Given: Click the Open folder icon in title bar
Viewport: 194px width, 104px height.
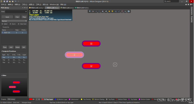Looking at the screenshot, I should [10, 1].
